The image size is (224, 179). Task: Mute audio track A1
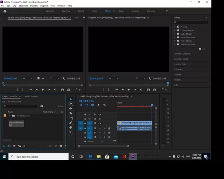(x=100, y=128)
